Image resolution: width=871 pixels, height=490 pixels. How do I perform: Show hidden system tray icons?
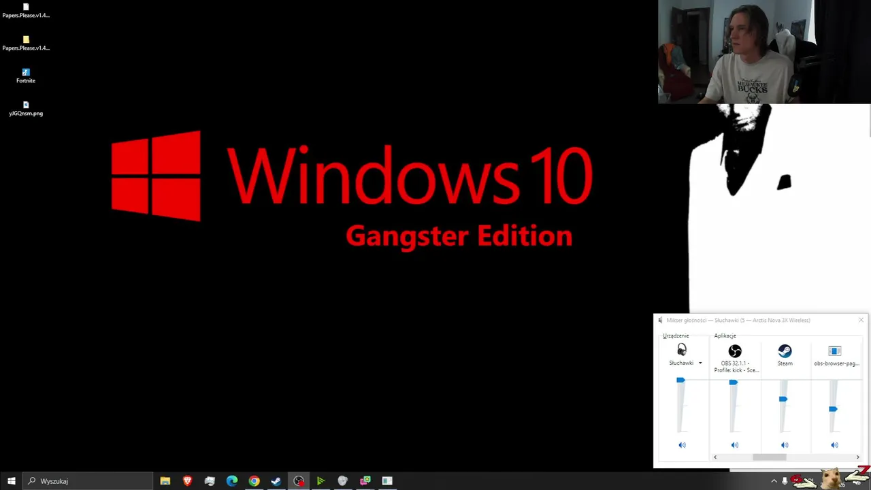774,481
